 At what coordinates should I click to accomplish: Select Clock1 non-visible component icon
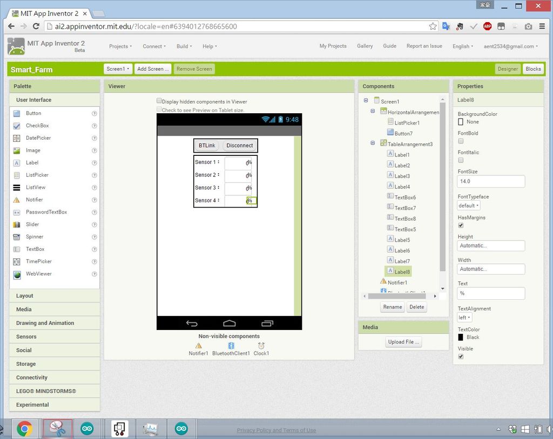[261, 346]
